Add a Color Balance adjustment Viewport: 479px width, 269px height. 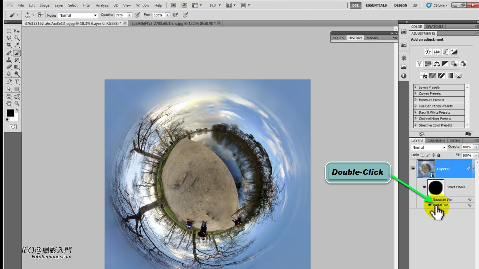[437, 64]
